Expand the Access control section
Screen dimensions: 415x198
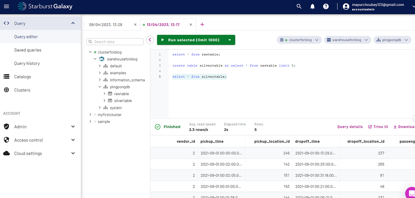73,140
